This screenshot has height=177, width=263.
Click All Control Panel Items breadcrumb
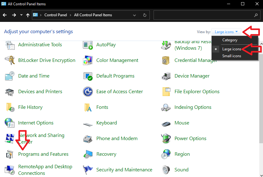click(93, 15)
